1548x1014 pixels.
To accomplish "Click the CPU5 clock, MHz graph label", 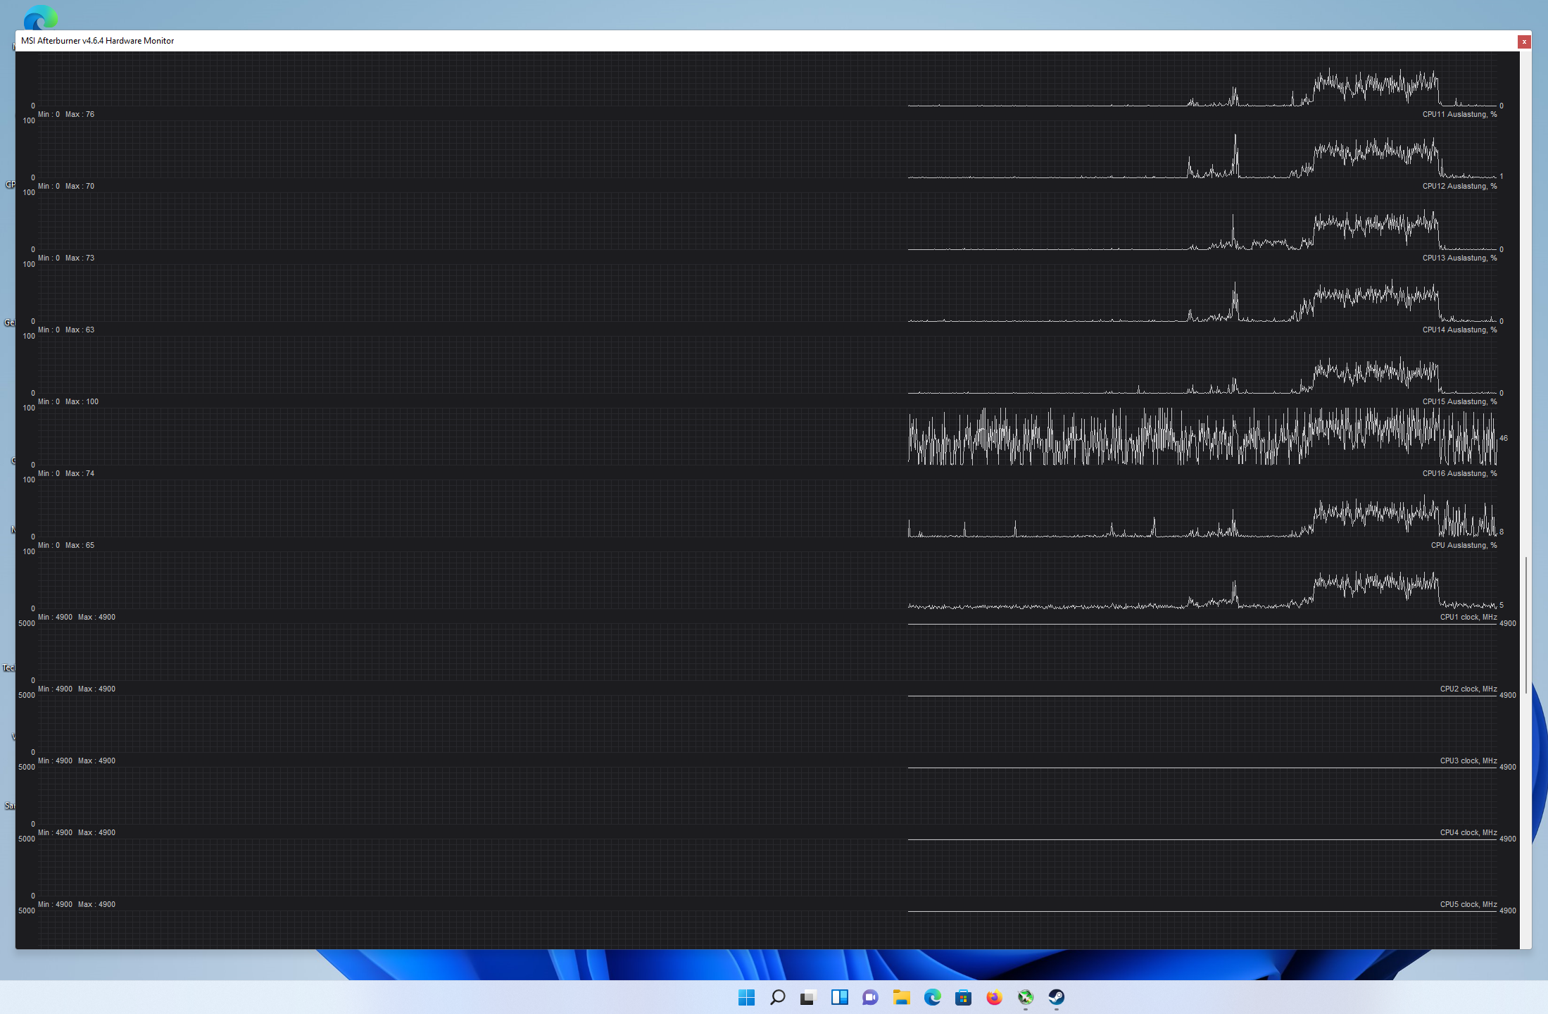I will (x=1468, y=904).
